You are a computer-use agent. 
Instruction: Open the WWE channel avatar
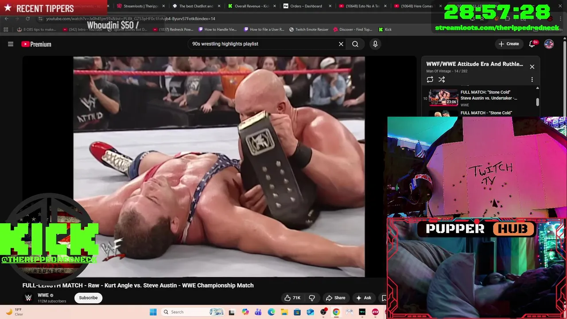(28, 298)
